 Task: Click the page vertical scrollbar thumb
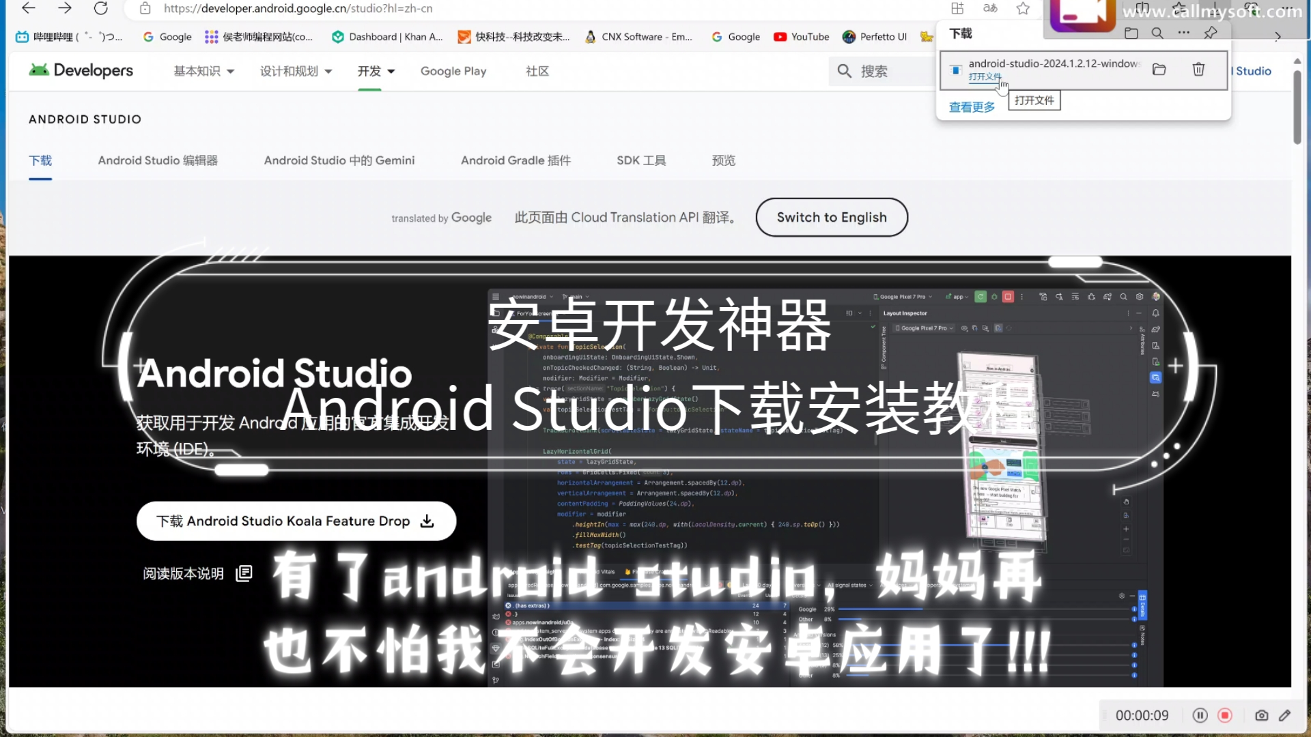pos(1297,106)
